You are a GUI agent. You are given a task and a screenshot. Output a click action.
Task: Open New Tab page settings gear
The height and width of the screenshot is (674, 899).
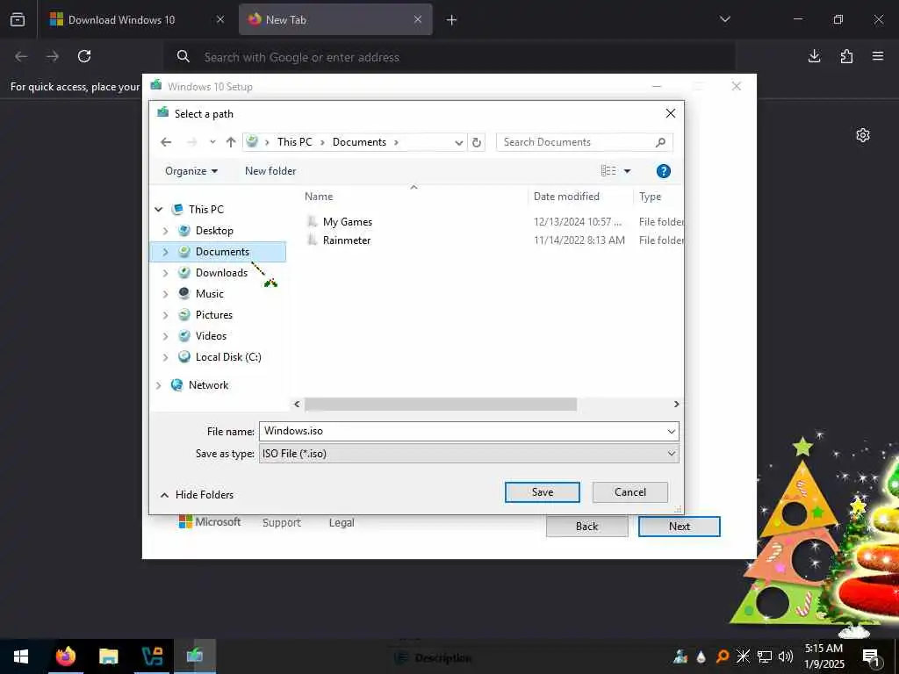pyautogui.click(x=863, y=135)
